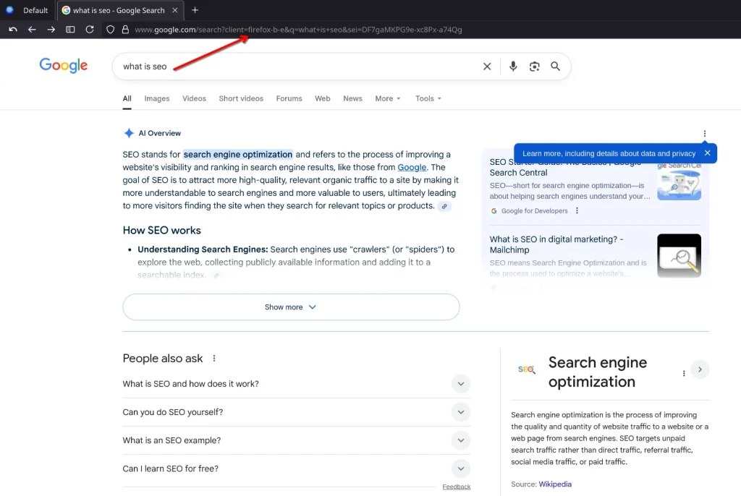Click the magnifying glass search icon
The image size is (741, 496).
pos(555,66)
